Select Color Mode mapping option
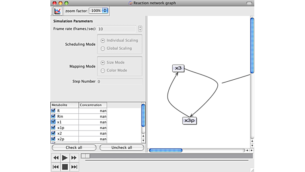The width and height of the screenshot is (305, 172). pos(103,70)
